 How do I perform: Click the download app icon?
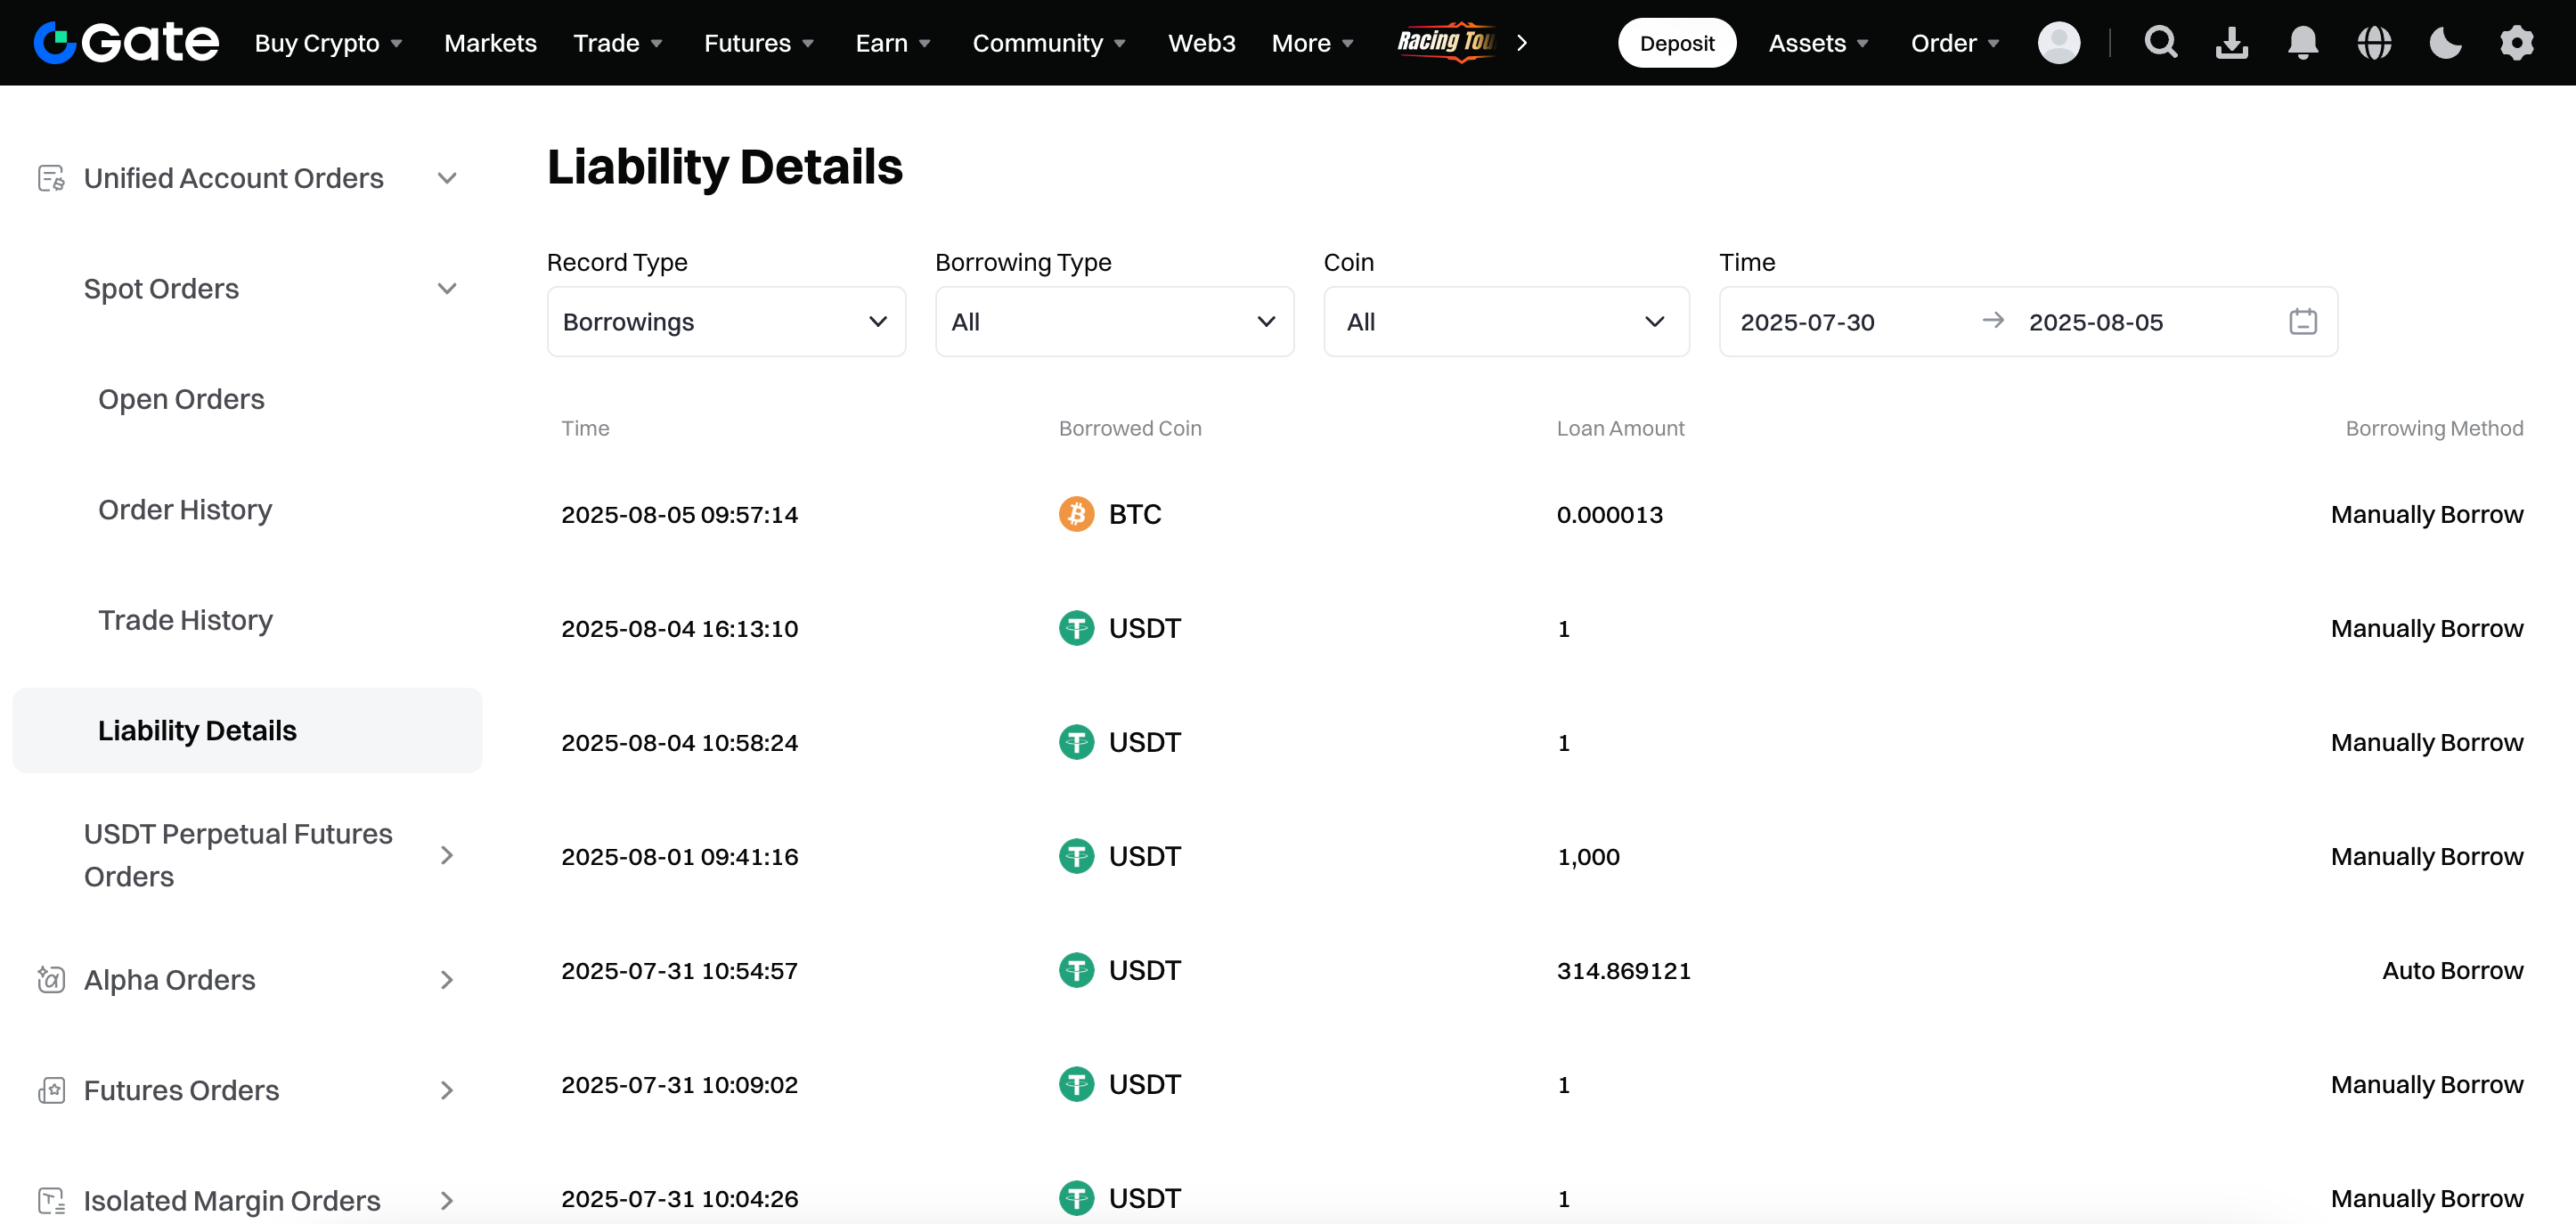pos(2231,43)
